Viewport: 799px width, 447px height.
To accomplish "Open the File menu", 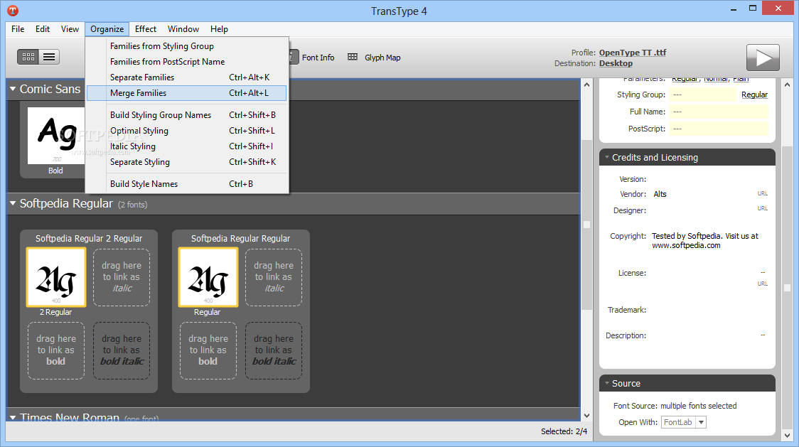I will (18, 29).
